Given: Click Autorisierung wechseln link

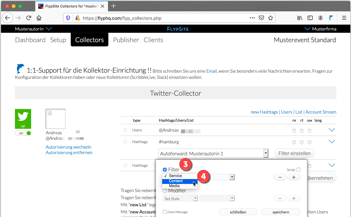Looking at the screenshot, I should pos(68,147).
